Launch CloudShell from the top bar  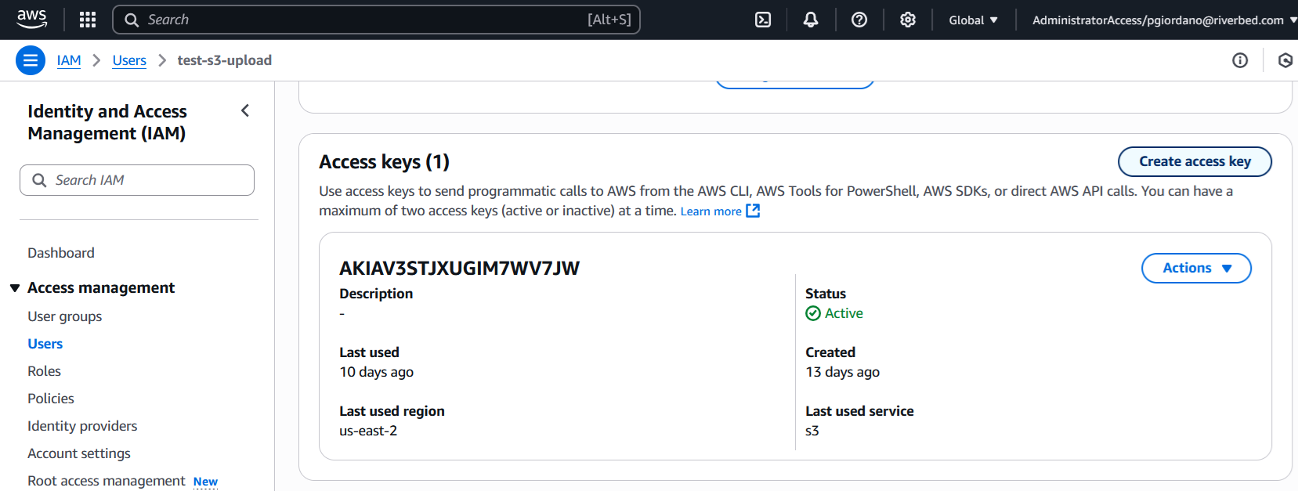[x=763, y=20]
